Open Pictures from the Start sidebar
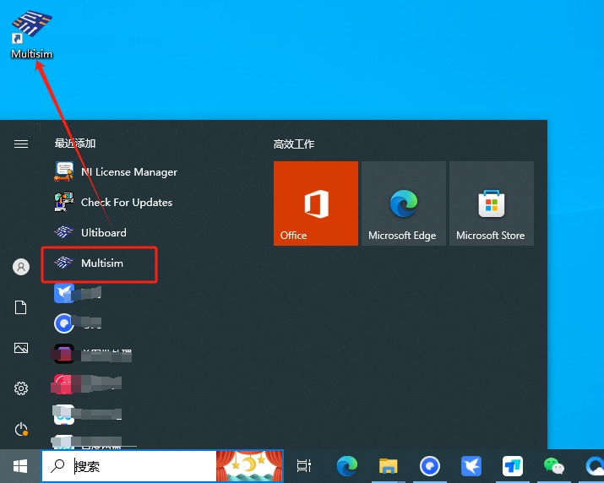Viewport: 604px width, 483px height. tap(21, 348)
